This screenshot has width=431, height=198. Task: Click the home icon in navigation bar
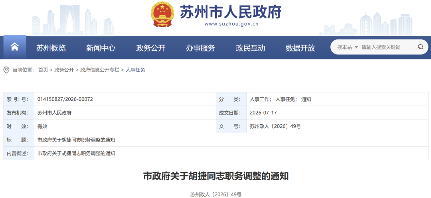pyautogui.click(x=15, y=47)
